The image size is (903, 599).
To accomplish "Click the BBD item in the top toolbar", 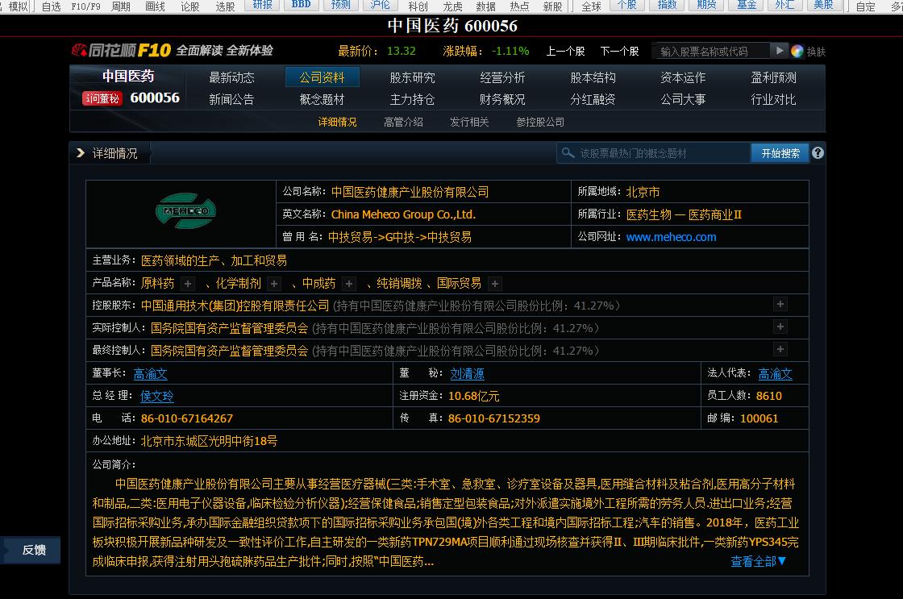I will [x=301, y=5].
